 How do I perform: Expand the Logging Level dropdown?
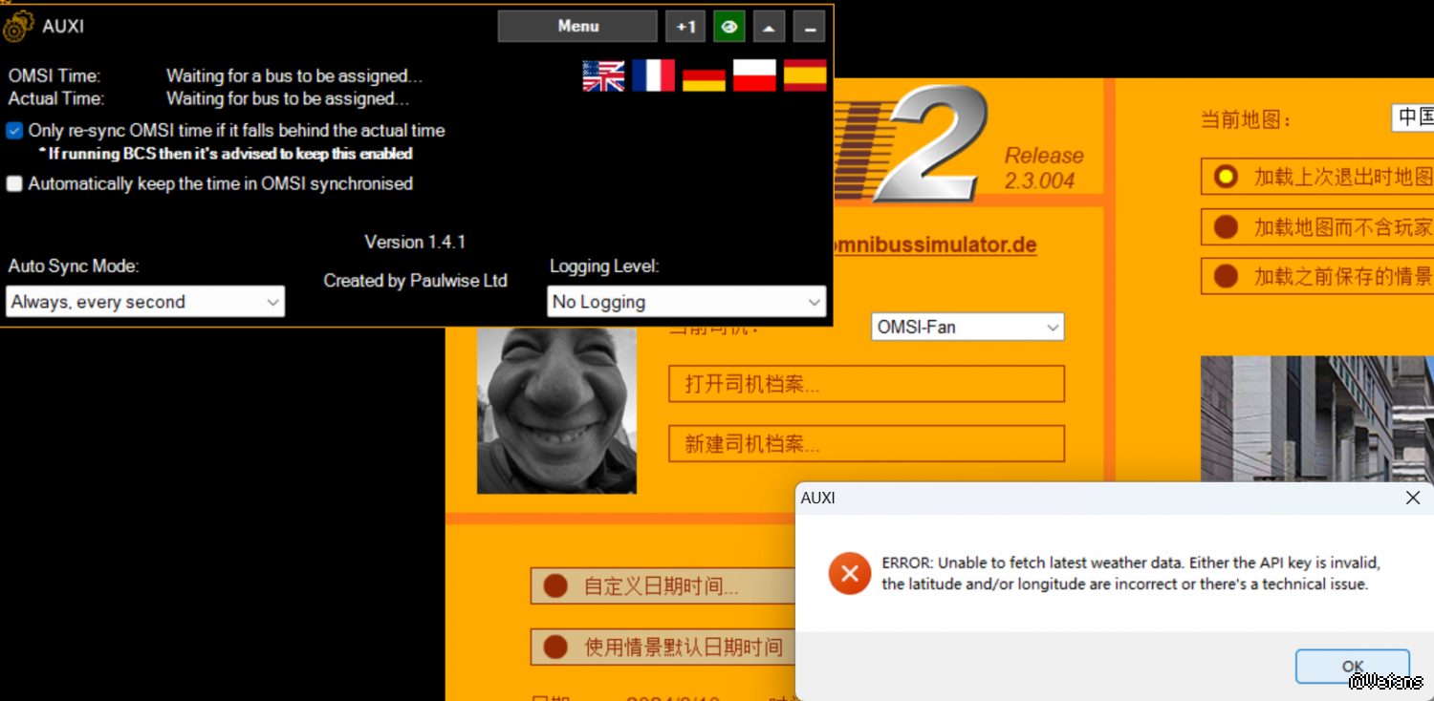pyautogui.click(x=686, y=302)
